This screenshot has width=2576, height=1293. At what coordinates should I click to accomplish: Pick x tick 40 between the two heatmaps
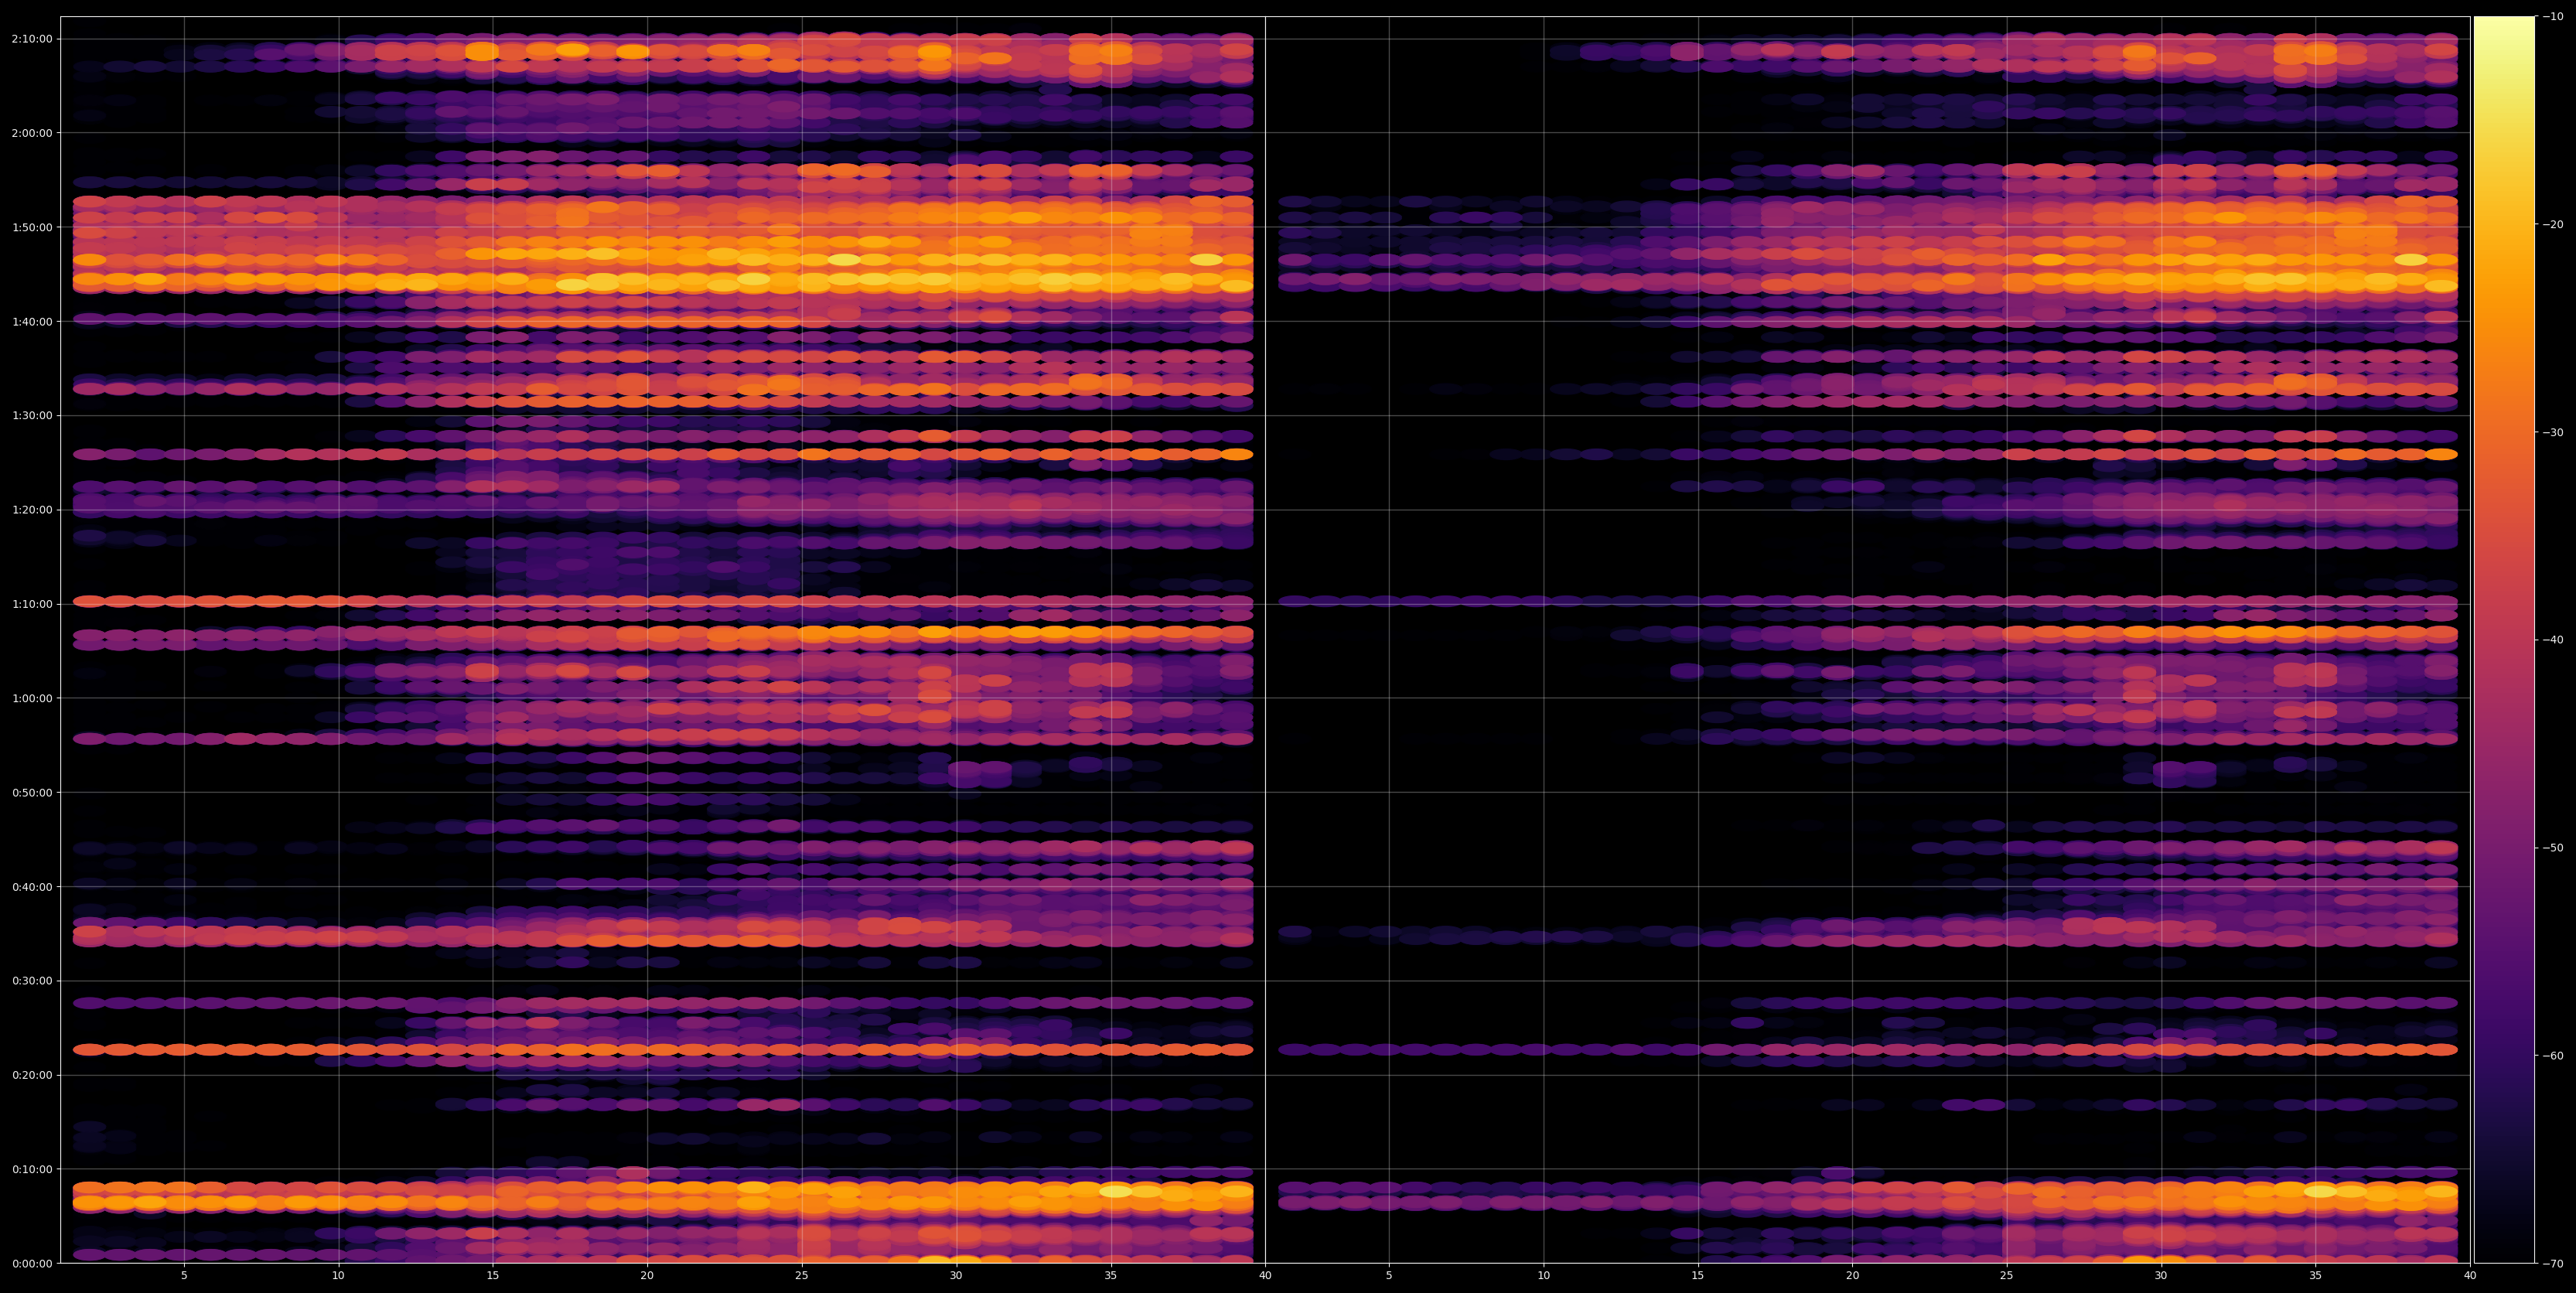pos(1265,1276)
